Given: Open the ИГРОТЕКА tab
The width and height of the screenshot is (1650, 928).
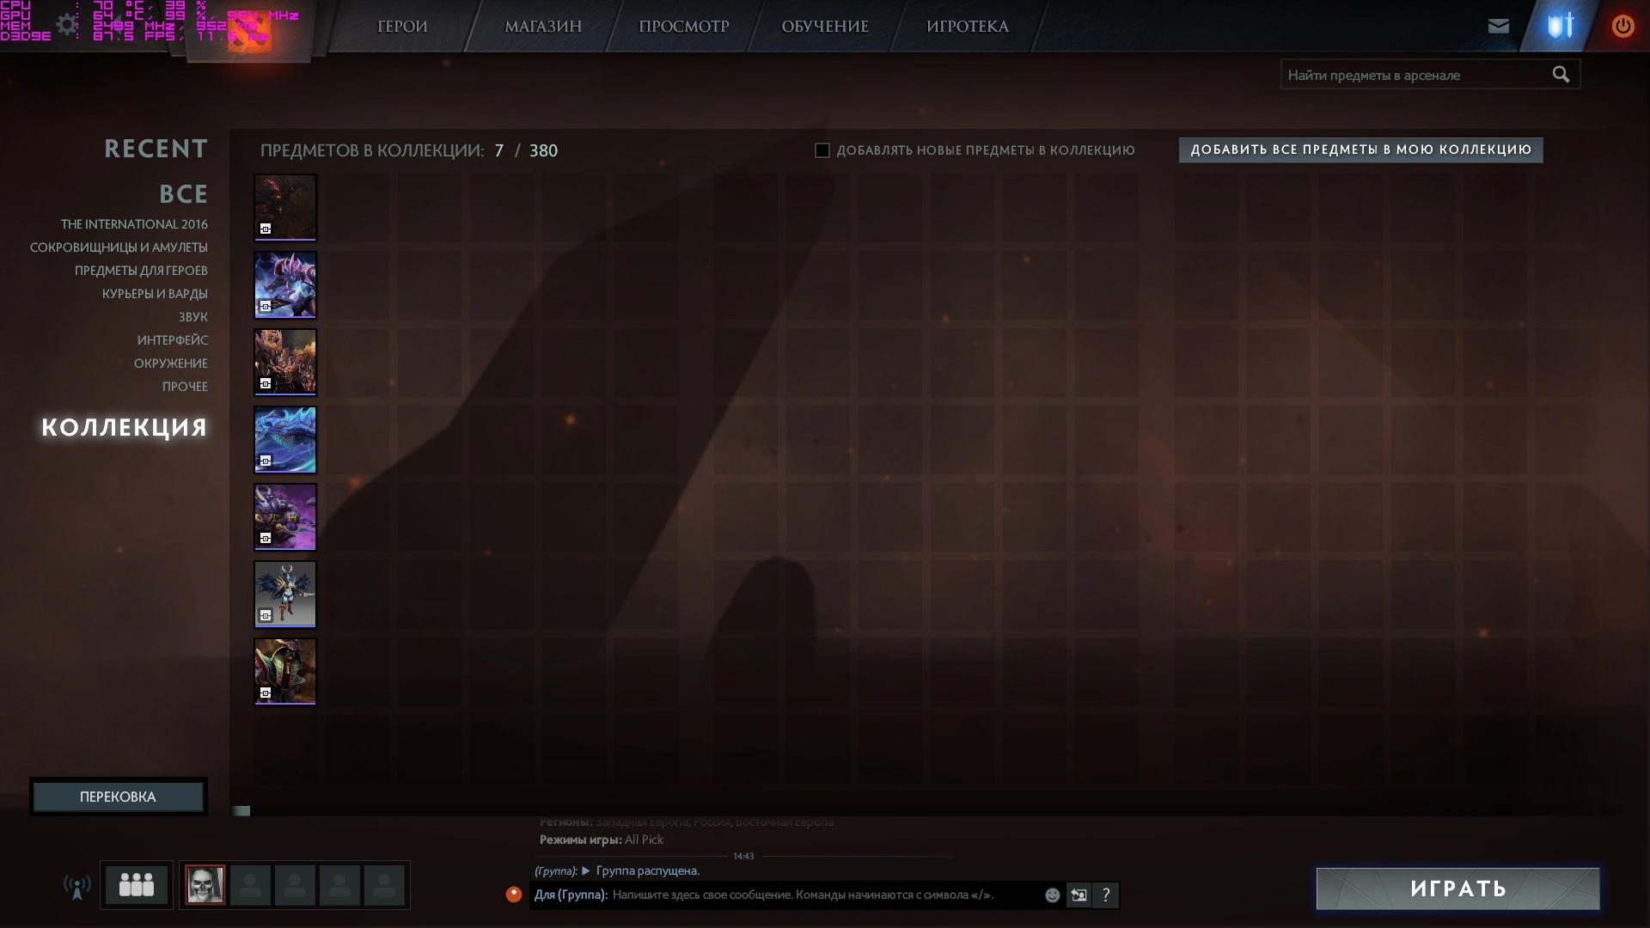Looking at the screenshot, I should (x=968, y=27).
